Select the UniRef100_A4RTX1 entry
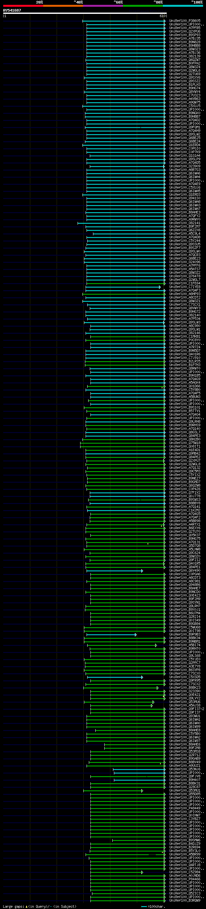206x909 pixels. [x=184, y=525]
